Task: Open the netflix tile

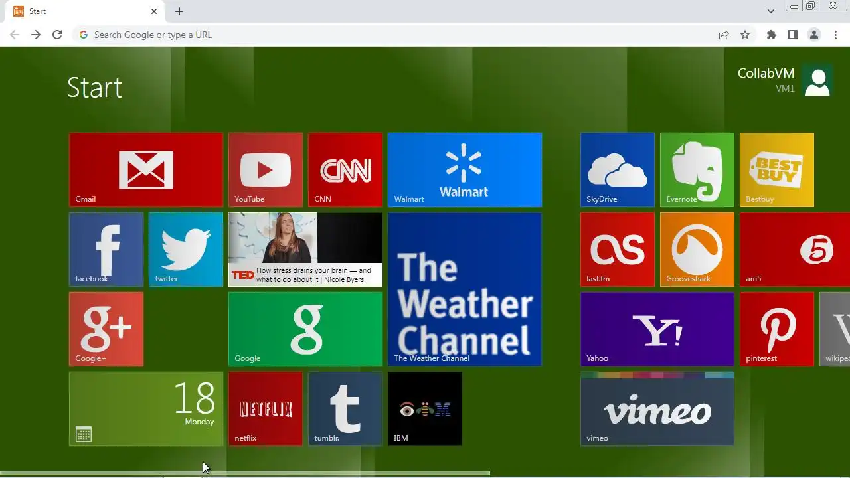Action: point(266,409)
